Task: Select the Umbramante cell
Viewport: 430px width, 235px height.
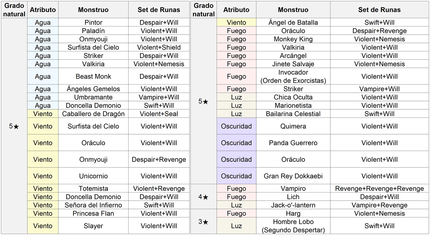Action: 93,97
